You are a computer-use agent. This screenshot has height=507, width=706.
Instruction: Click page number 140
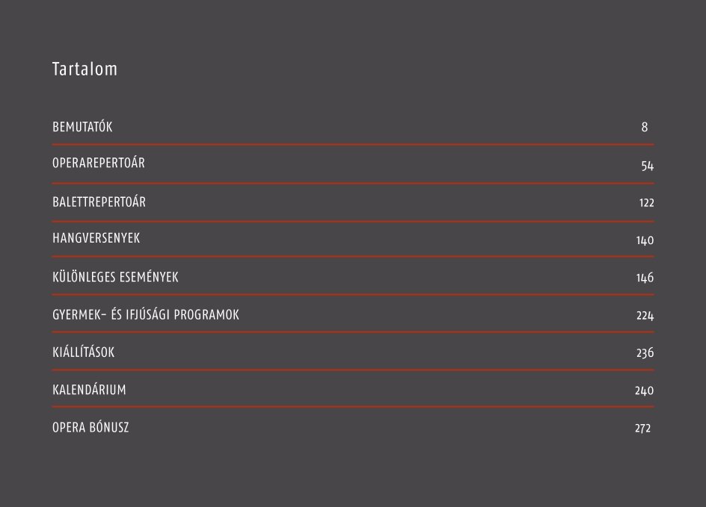coord(645,240)
